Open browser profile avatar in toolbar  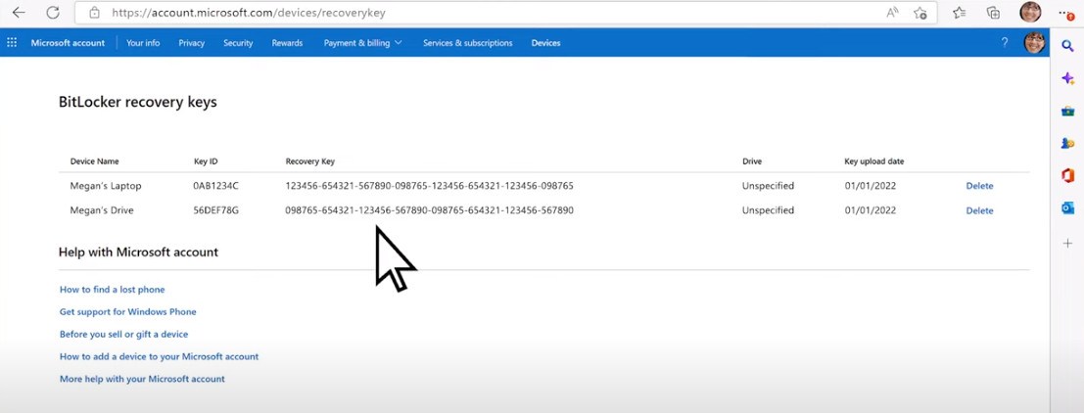(x=1029, y=13)
